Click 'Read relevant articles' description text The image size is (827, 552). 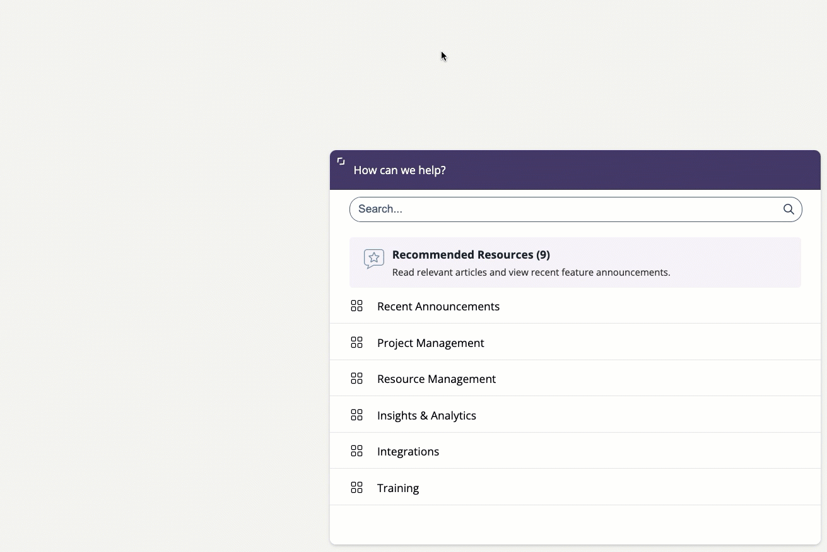click(531, 273)
